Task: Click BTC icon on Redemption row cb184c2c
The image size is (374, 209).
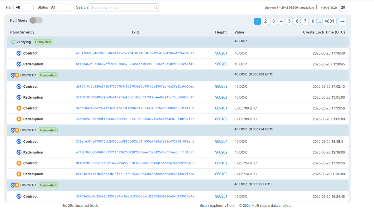Action: point(19,174)
